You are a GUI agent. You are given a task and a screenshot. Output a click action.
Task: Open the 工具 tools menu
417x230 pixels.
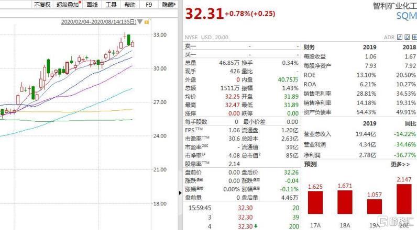pyautogui.click(x=111, y=5)
